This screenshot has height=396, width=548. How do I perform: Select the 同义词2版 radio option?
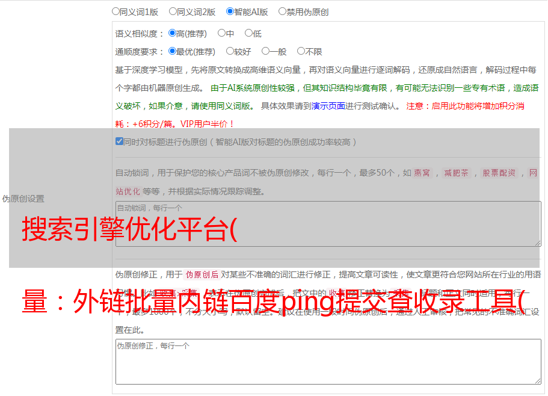click(x=173, y=11)
